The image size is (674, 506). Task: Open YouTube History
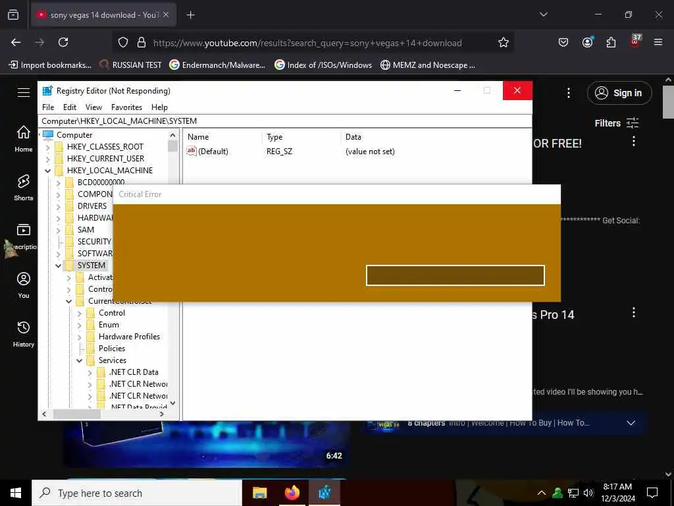[24, 334]
